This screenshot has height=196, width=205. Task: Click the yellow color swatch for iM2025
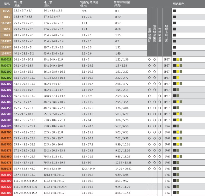click(x=178, y=60)
